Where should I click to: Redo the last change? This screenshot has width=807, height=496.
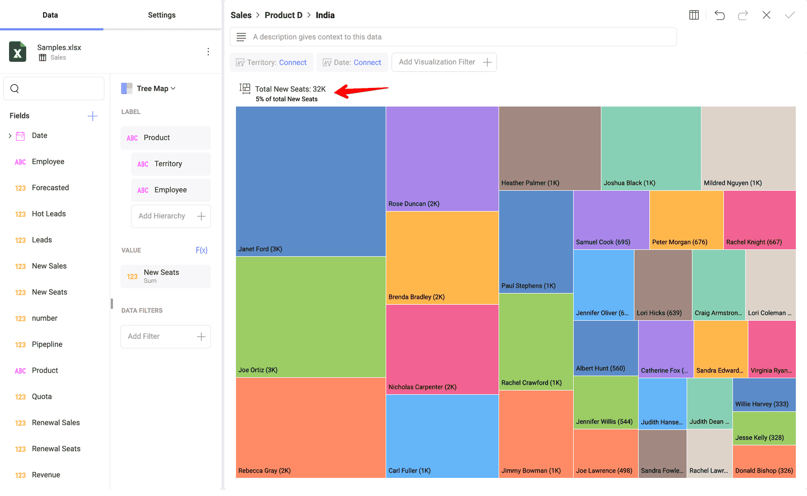click(743, 15)
